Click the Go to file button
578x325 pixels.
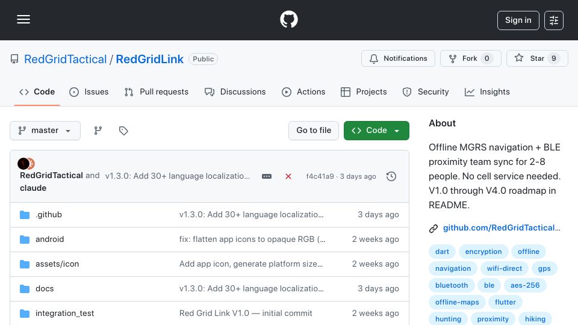[314, 131]
